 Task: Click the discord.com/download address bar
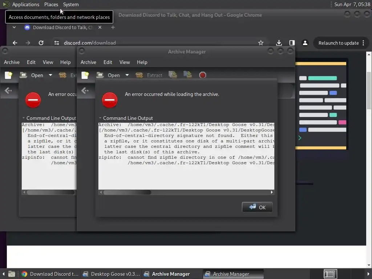click(157, 43)
